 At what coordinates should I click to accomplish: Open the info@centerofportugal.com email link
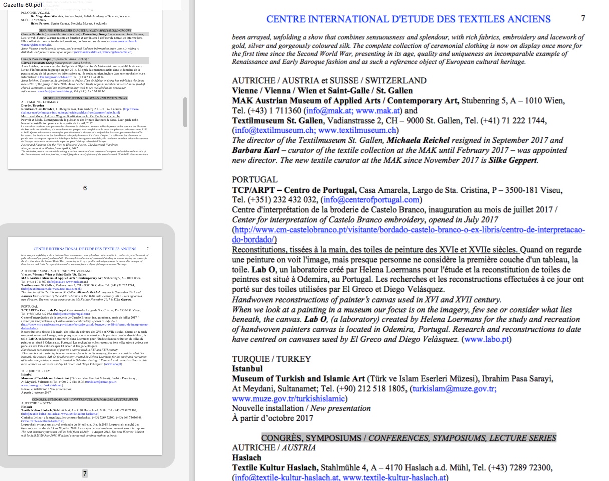coord(372,200)
